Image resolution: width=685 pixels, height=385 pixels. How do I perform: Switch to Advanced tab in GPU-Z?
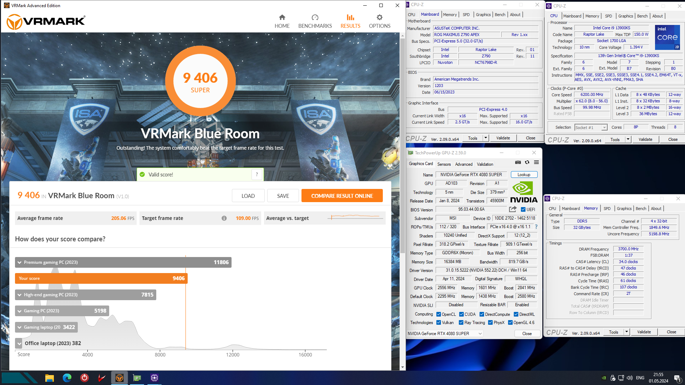[463, 164]
